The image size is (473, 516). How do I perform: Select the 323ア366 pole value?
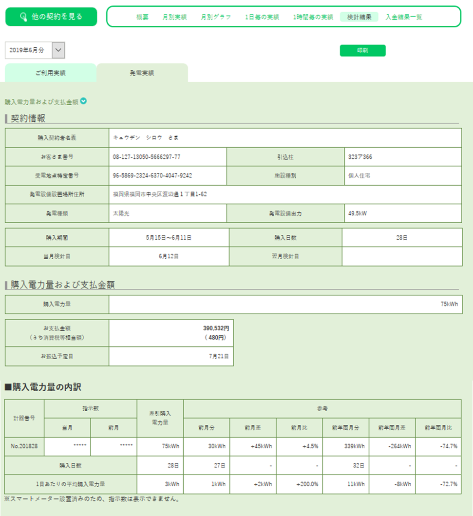point(360,157)
